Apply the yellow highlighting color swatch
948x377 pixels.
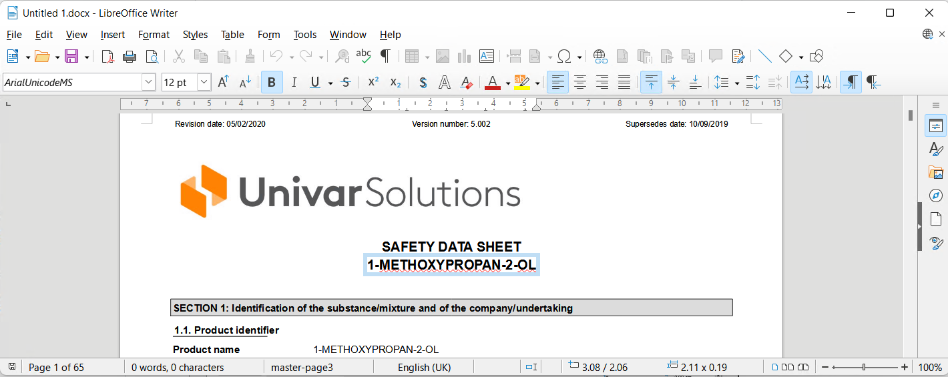pyautogui.click(x=522, y=82)
